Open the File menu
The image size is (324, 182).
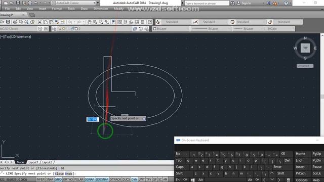pos(7,9)
